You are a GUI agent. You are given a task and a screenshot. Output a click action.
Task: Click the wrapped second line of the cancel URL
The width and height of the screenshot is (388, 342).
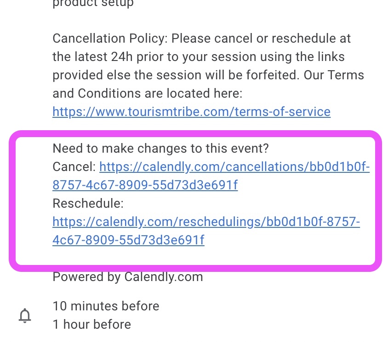click(145, 185)
